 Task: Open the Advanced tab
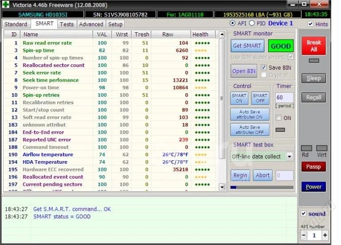click(91, 24)
